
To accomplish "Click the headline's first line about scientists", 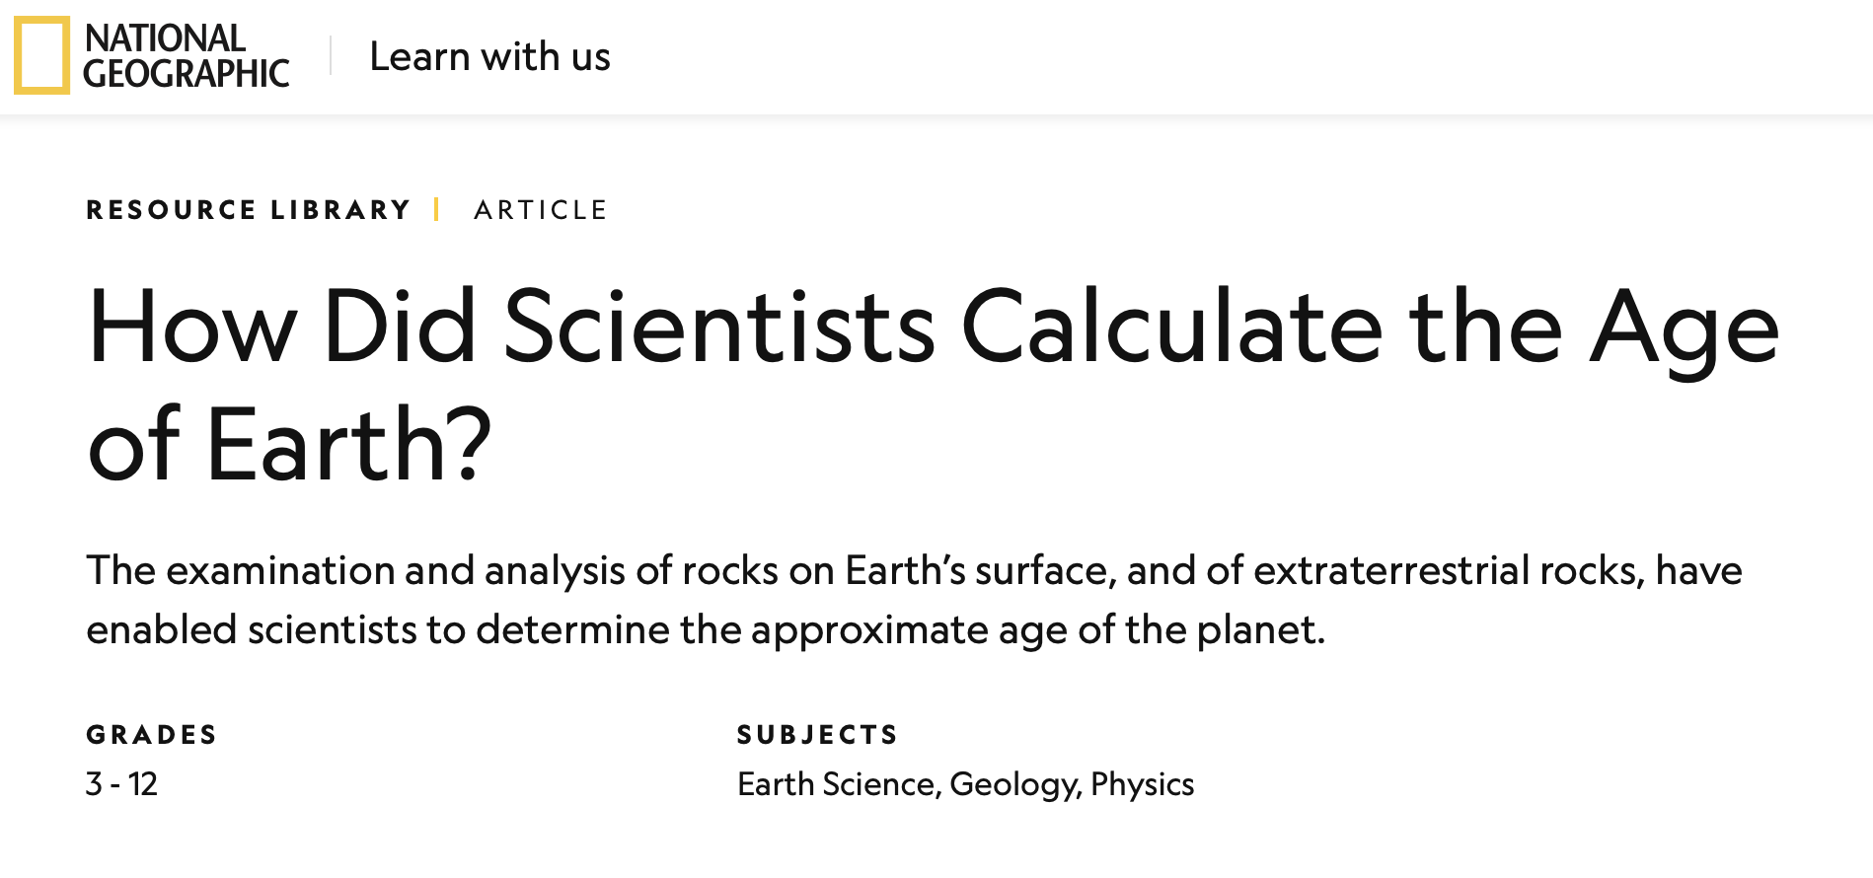I will (x=932, y=328).
